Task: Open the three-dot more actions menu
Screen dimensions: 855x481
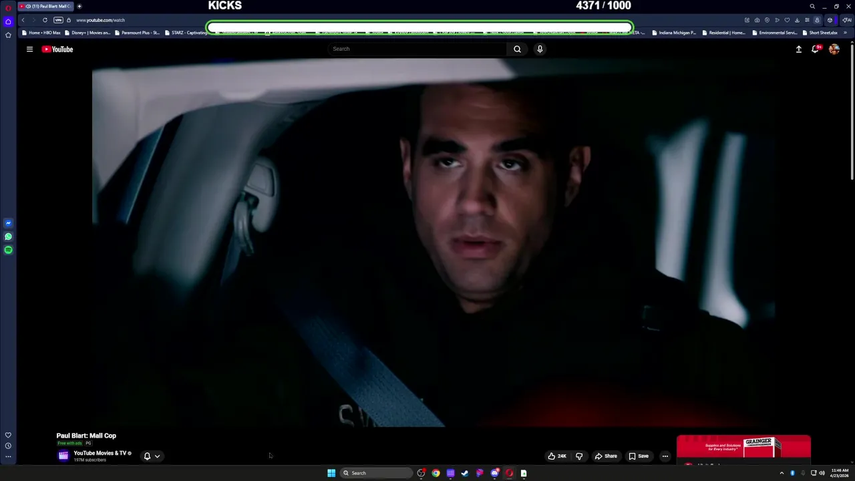Action: coord(665,456)
